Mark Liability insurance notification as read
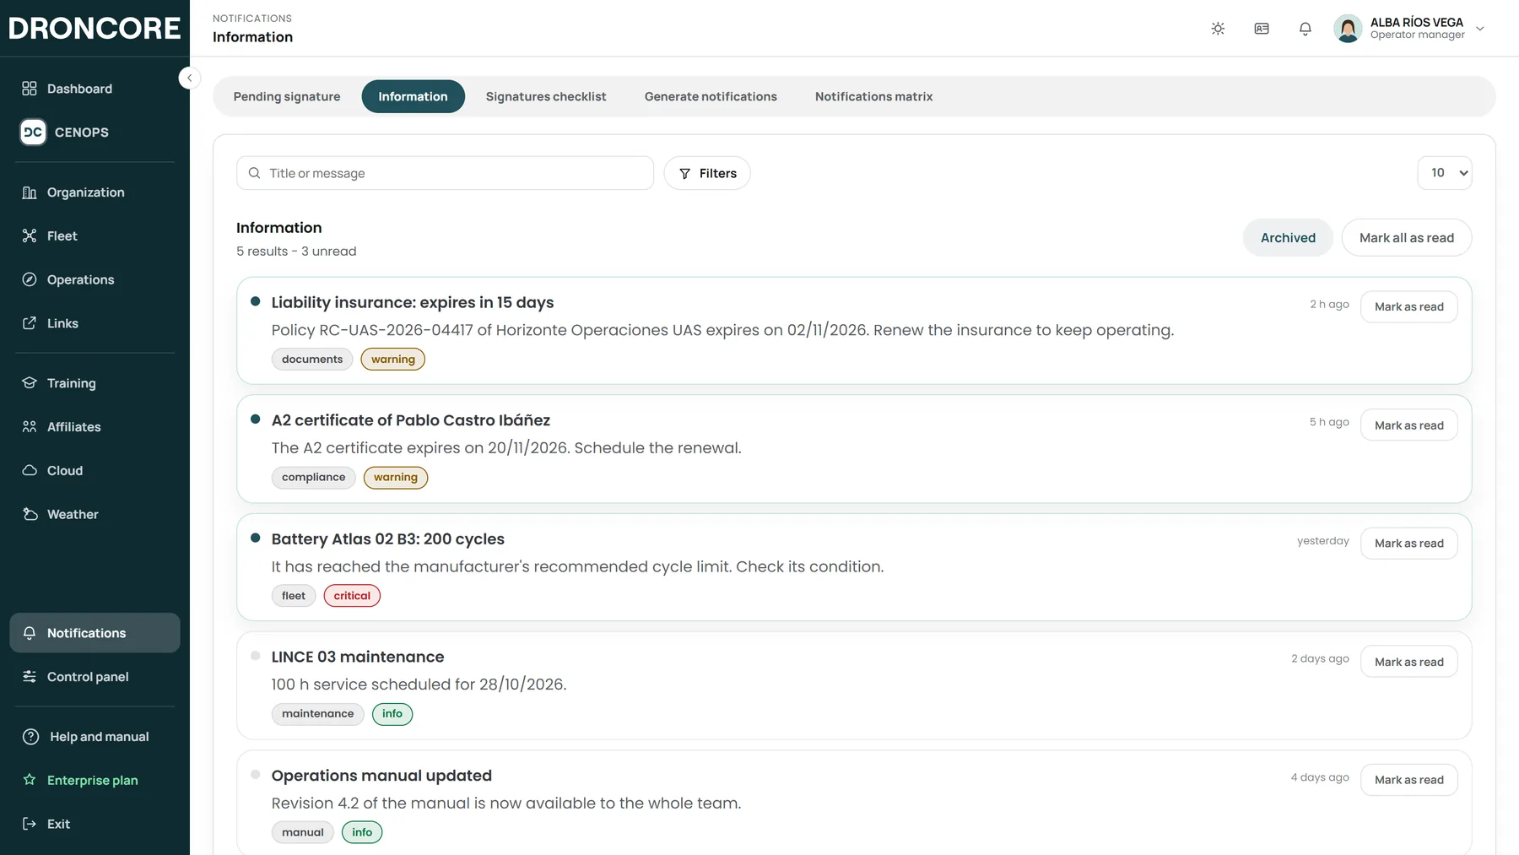This screenshot has height=855, width=1519. 1409,306
